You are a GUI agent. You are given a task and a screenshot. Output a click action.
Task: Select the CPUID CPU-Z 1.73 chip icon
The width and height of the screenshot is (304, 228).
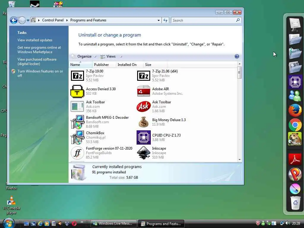[143, 137]
